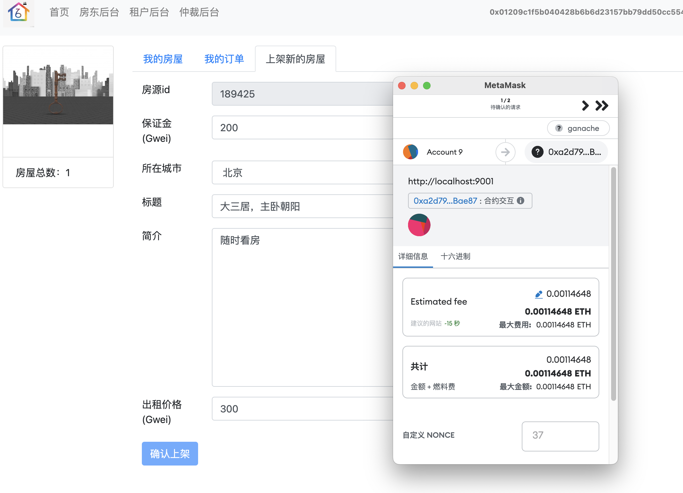Click the Account 9 label
Viewport: 683px width, 493px height.
(x=445, y=152)
